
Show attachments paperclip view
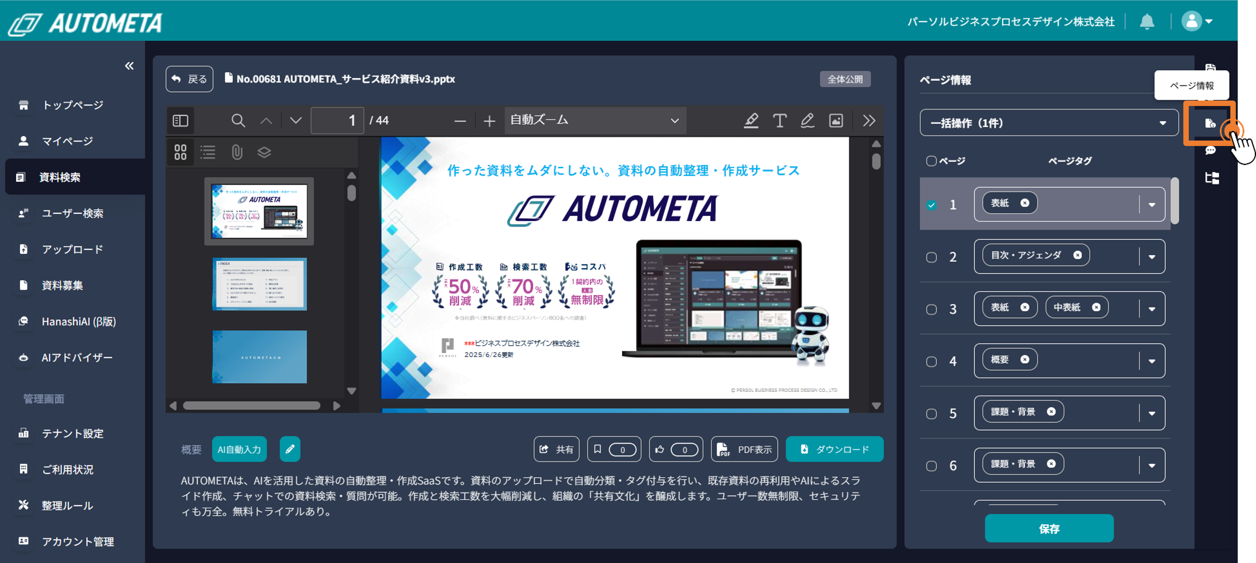pos(237,152)
